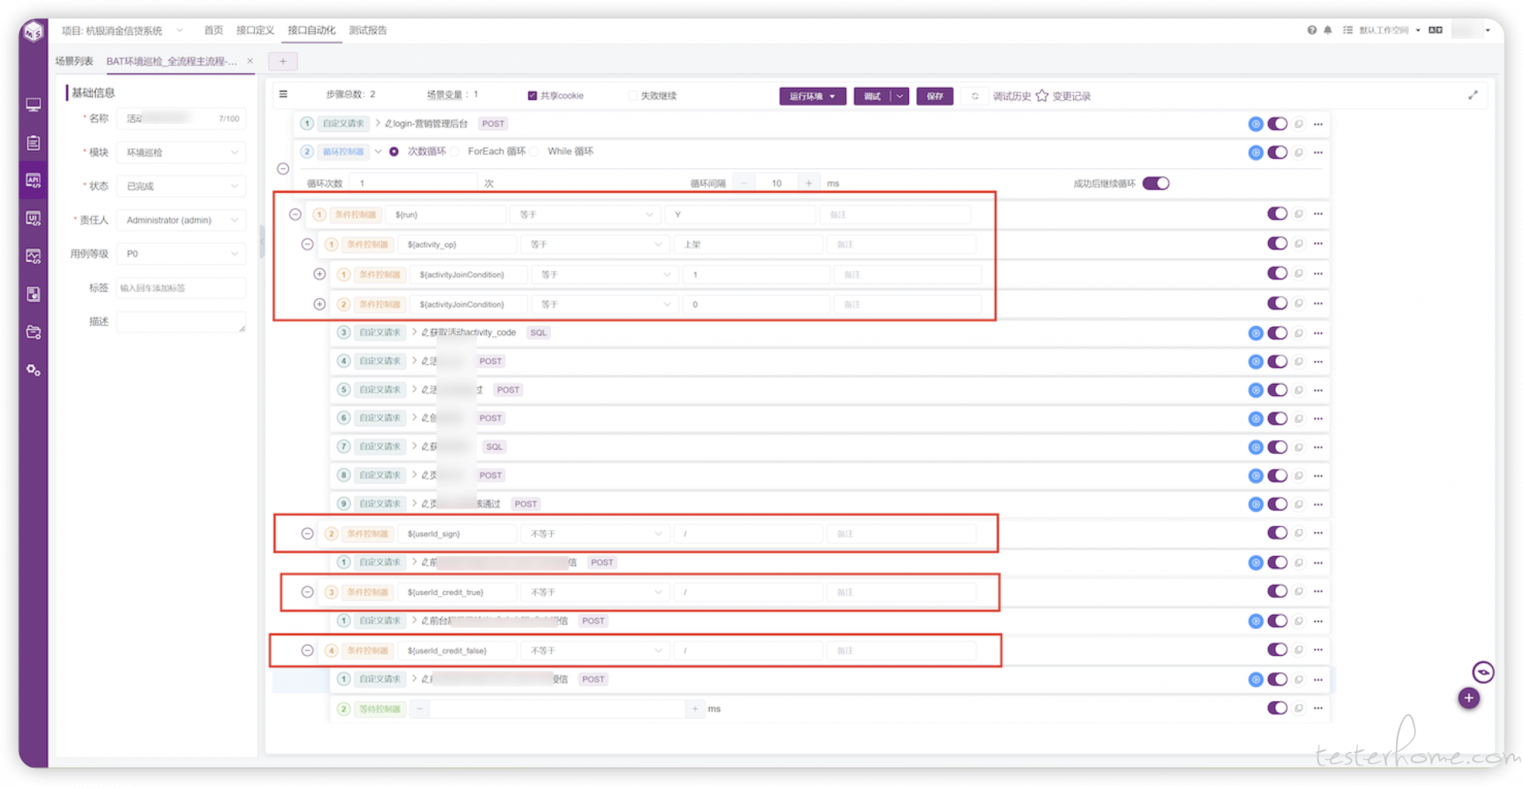Click the hamburger menu icon above steps
This screenshot has width=1523, height=787.
click(x=283, y=94)
